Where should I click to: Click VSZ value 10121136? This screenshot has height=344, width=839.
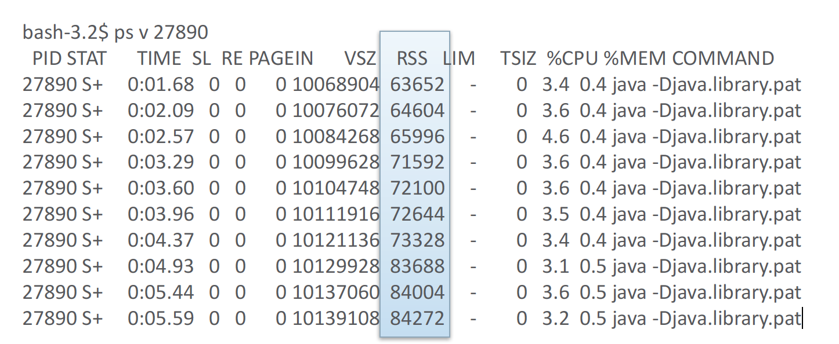click(x=336, y=240)
